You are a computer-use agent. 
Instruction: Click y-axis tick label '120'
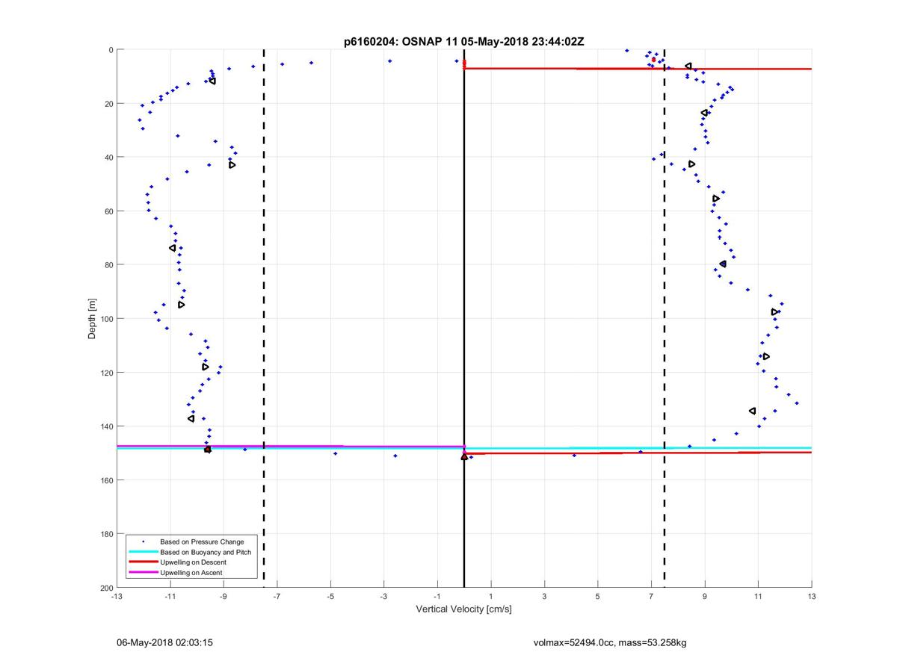106,373
